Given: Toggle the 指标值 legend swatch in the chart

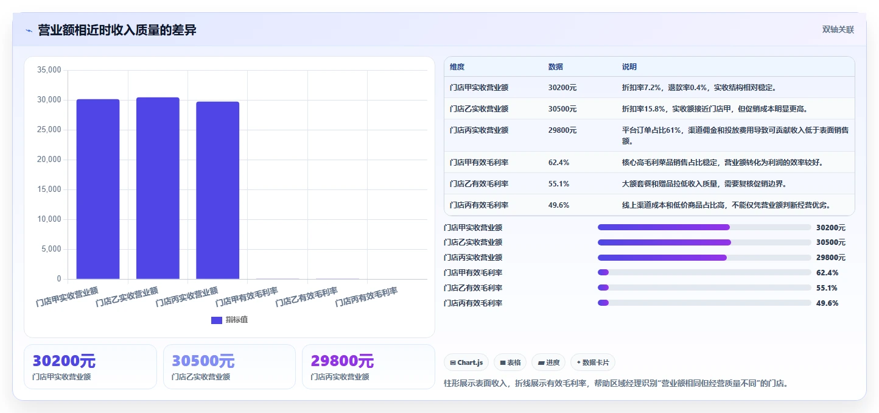Looking at the screenshot, I should pos(217,320).
